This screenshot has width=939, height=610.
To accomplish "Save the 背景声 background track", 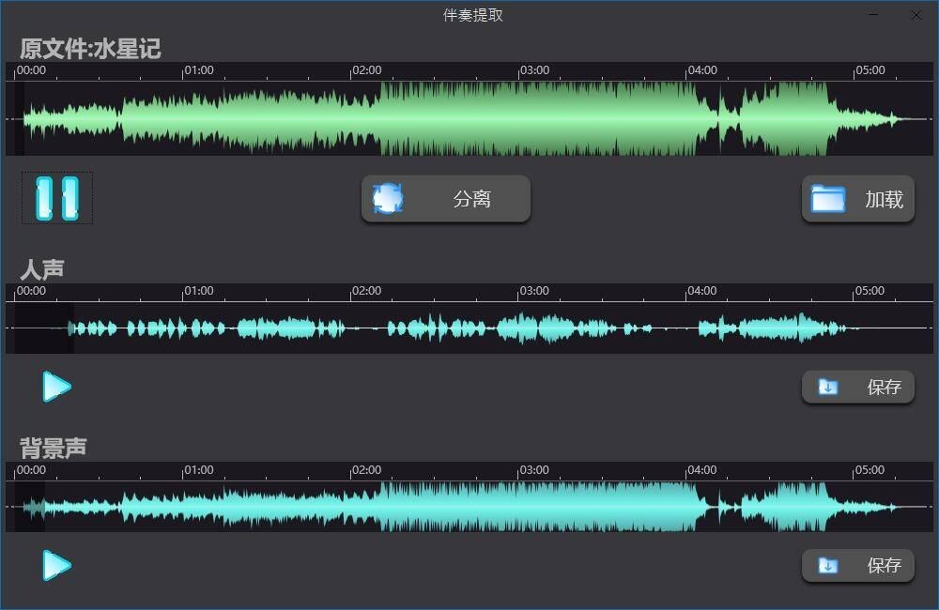I will coord(857,565).
